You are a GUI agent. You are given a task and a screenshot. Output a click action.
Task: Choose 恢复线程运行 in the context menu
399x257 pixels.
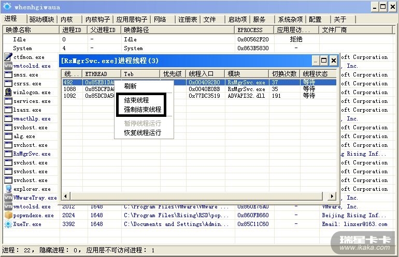[144, 132]
